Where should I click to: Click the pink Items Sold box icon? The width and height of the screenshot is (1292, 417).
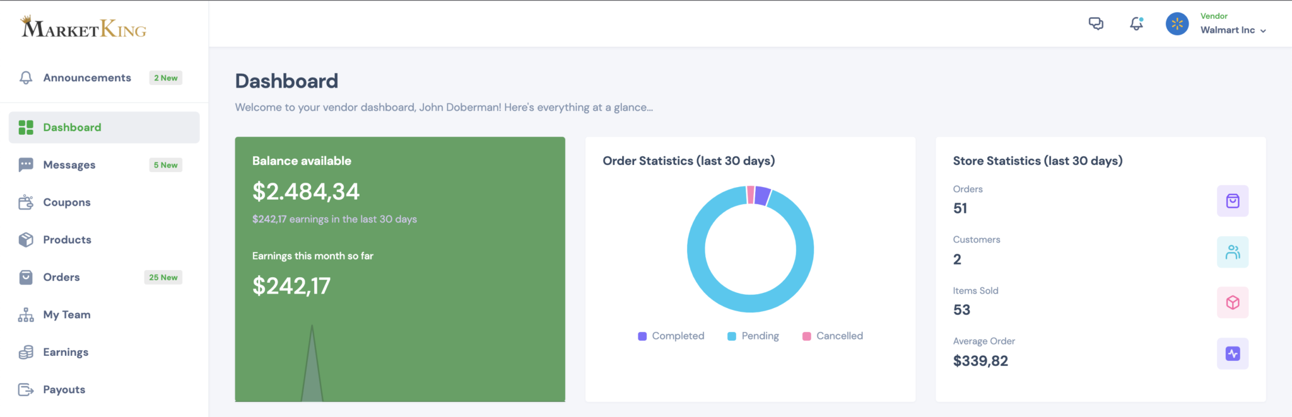(1232, 302)
